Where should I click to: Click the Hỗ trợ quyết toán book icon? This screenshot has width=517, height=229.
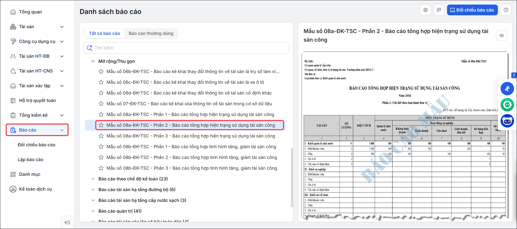click(13, 100)
